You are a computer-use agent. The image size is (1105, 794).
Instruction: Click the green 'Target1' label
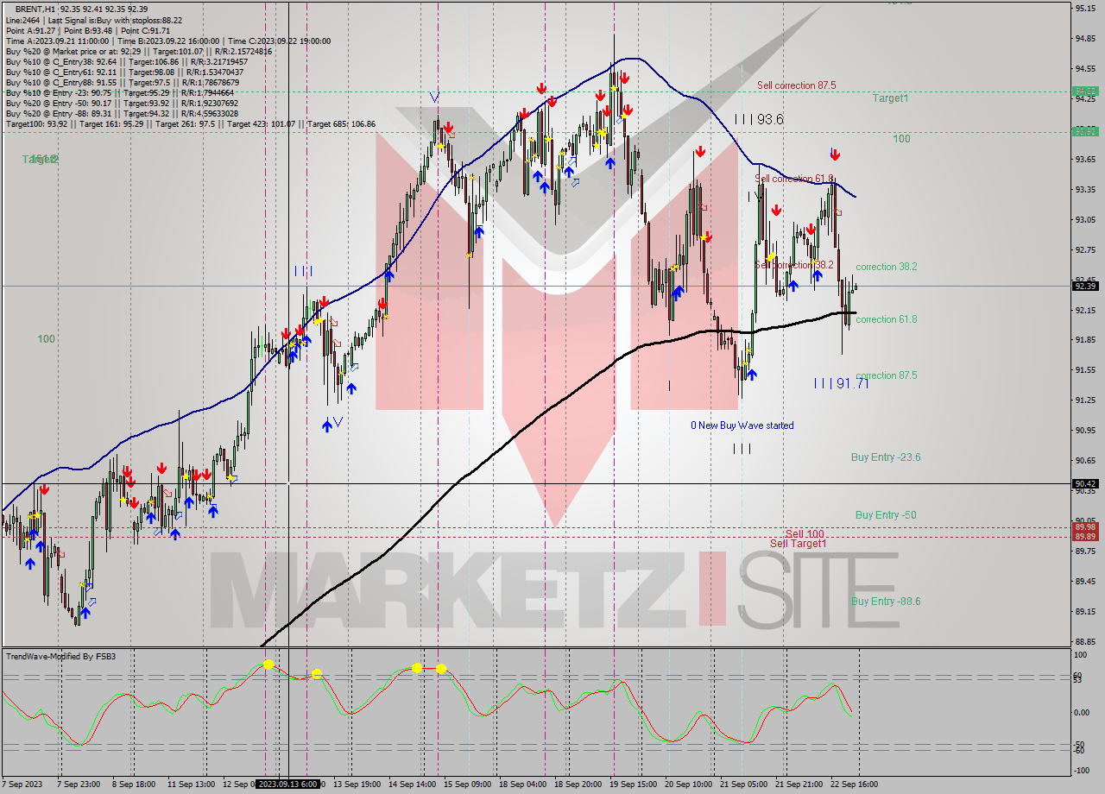(x=890, y=98)
